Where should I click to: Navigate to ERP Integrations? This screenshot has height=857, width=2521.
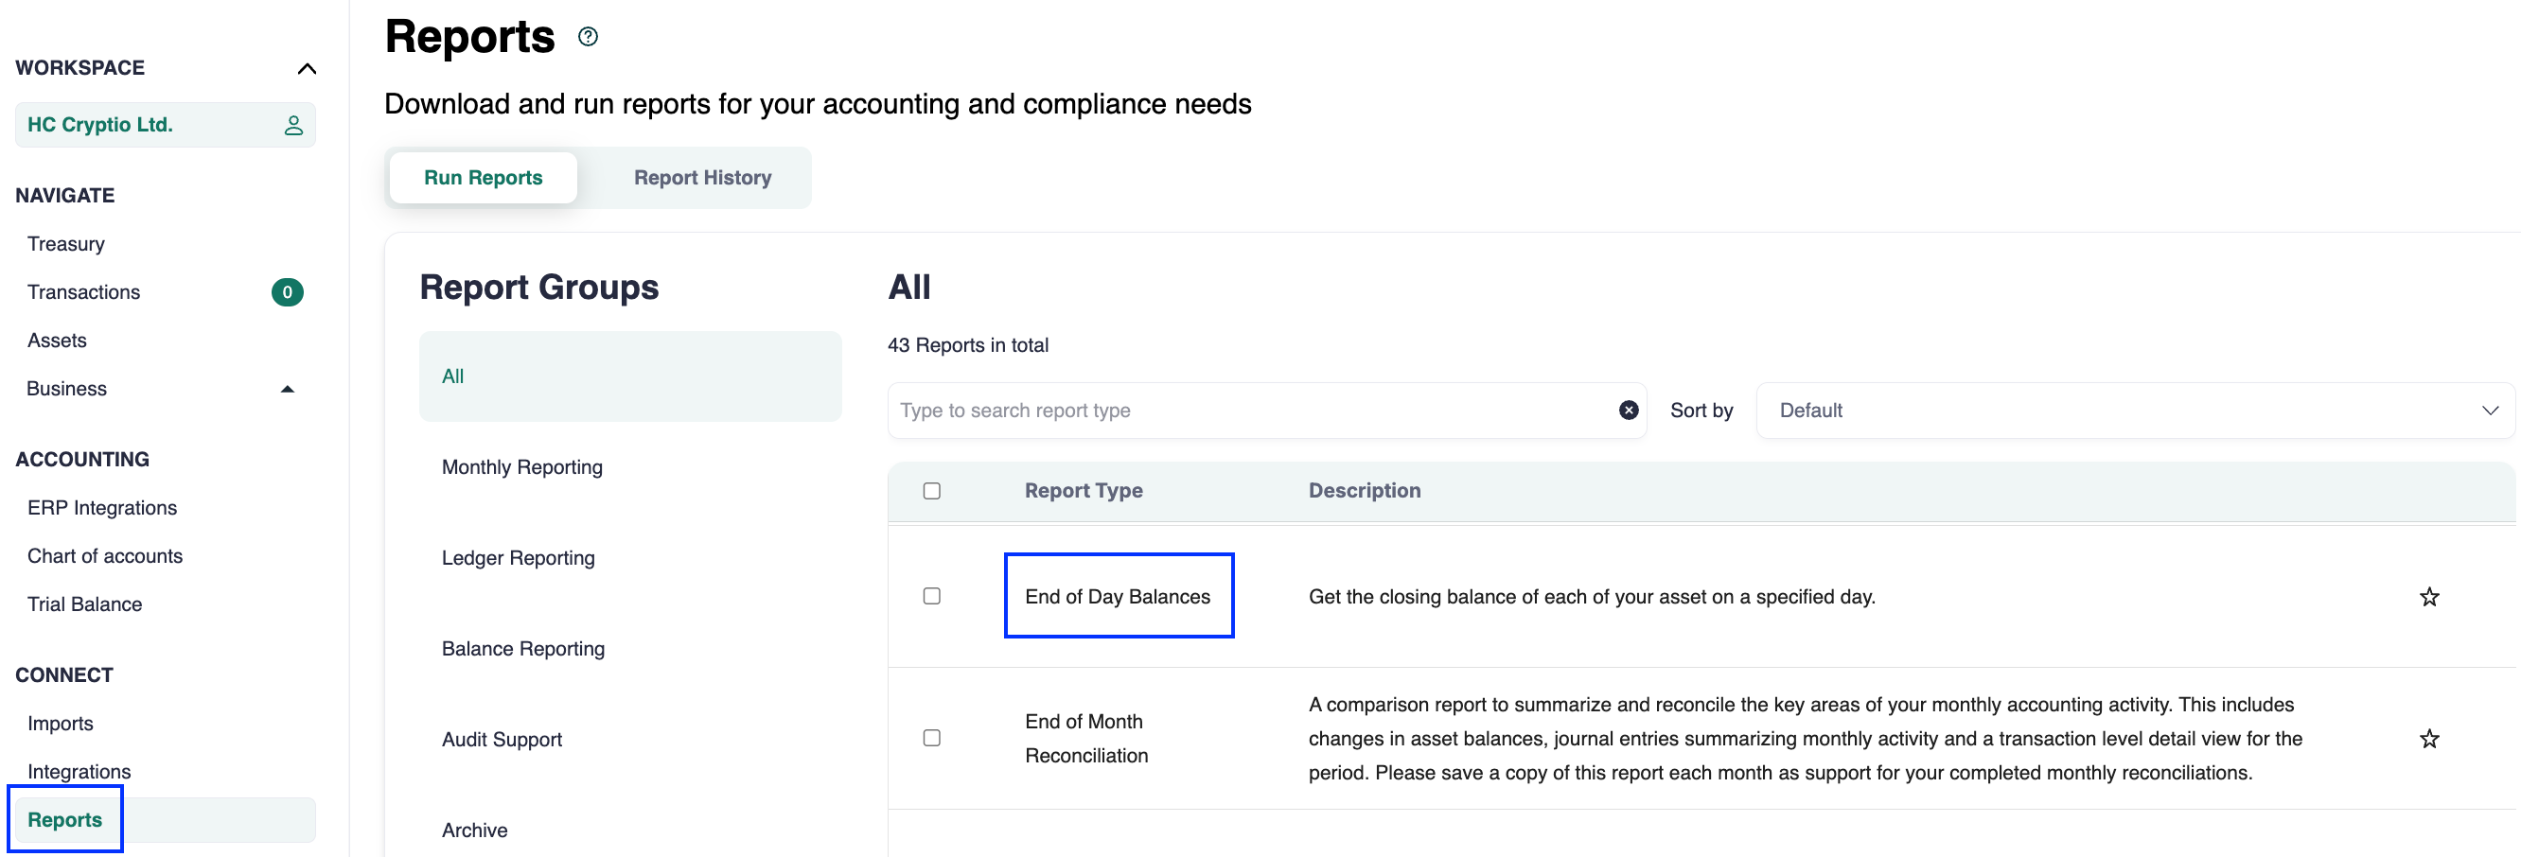[x=102, y=508]
